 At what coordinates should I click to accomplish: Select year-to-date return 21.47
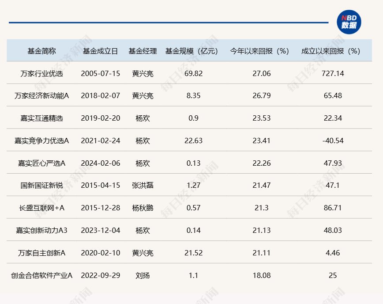tap(262, 186)
